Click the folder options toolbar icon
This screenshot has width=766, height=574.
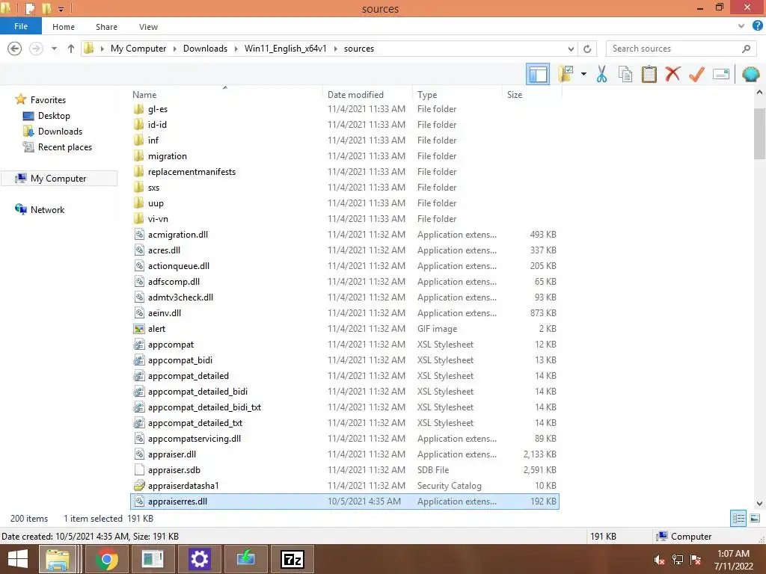(566, 75)
